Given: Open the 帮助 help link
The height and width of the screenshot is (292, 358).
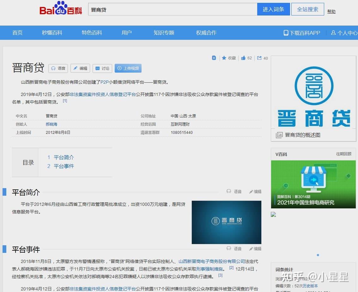Looking at the screenshot, I should (331, 11).
